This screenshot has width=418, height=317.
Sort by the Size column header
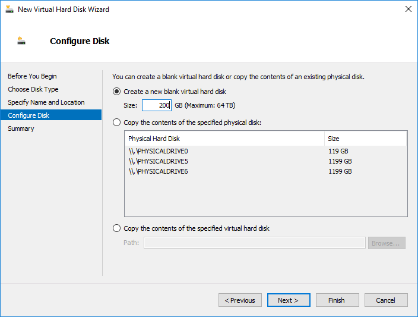point(366,139)
